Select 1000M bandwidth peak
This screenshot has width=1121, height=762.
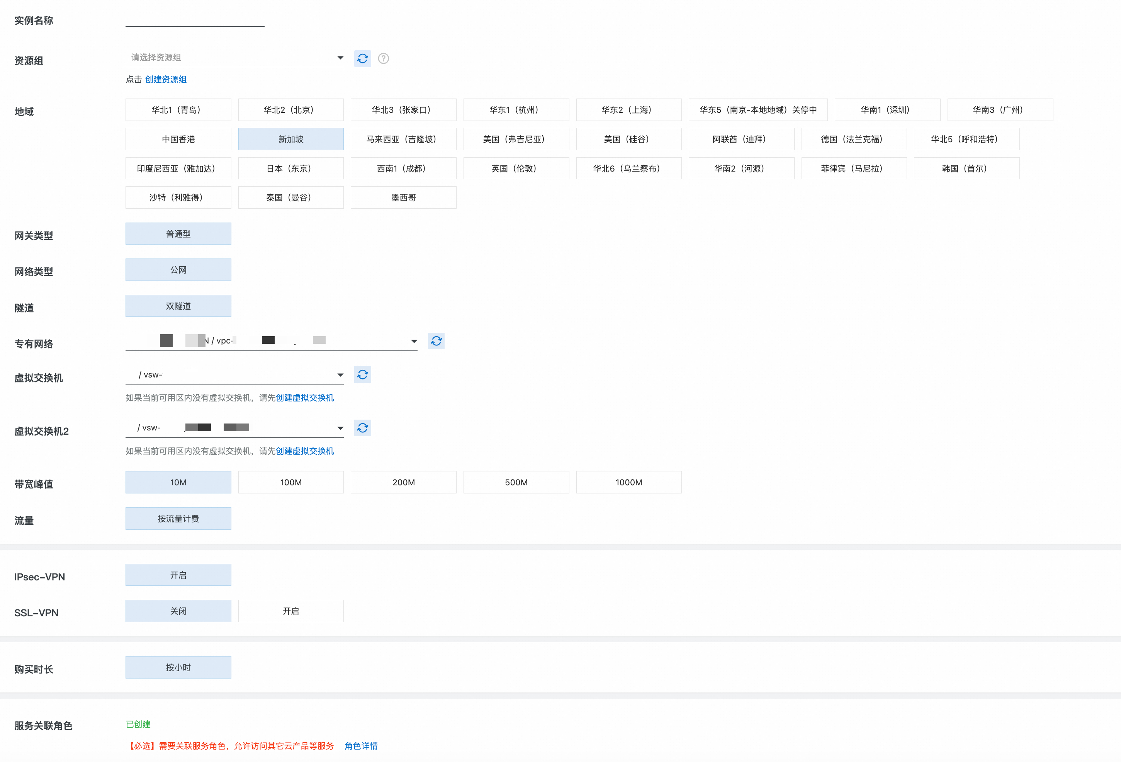click(x=628, y=482)
